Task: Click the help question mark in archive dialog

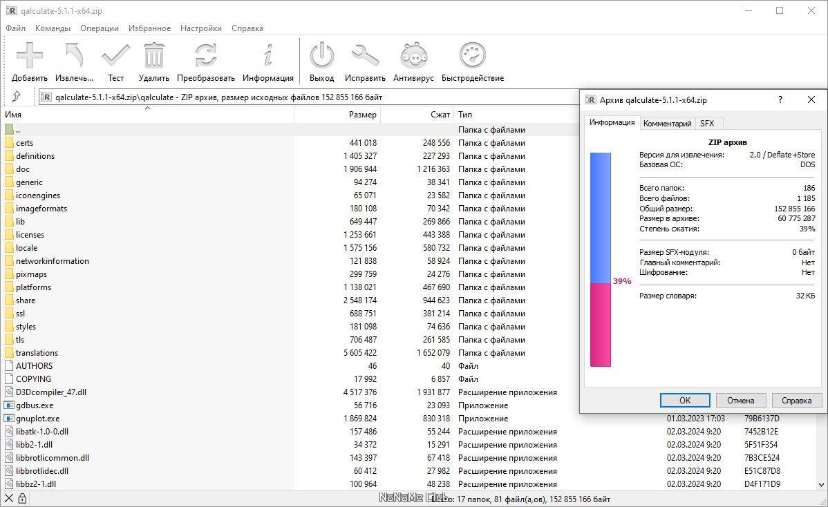Action: (780, 99)
